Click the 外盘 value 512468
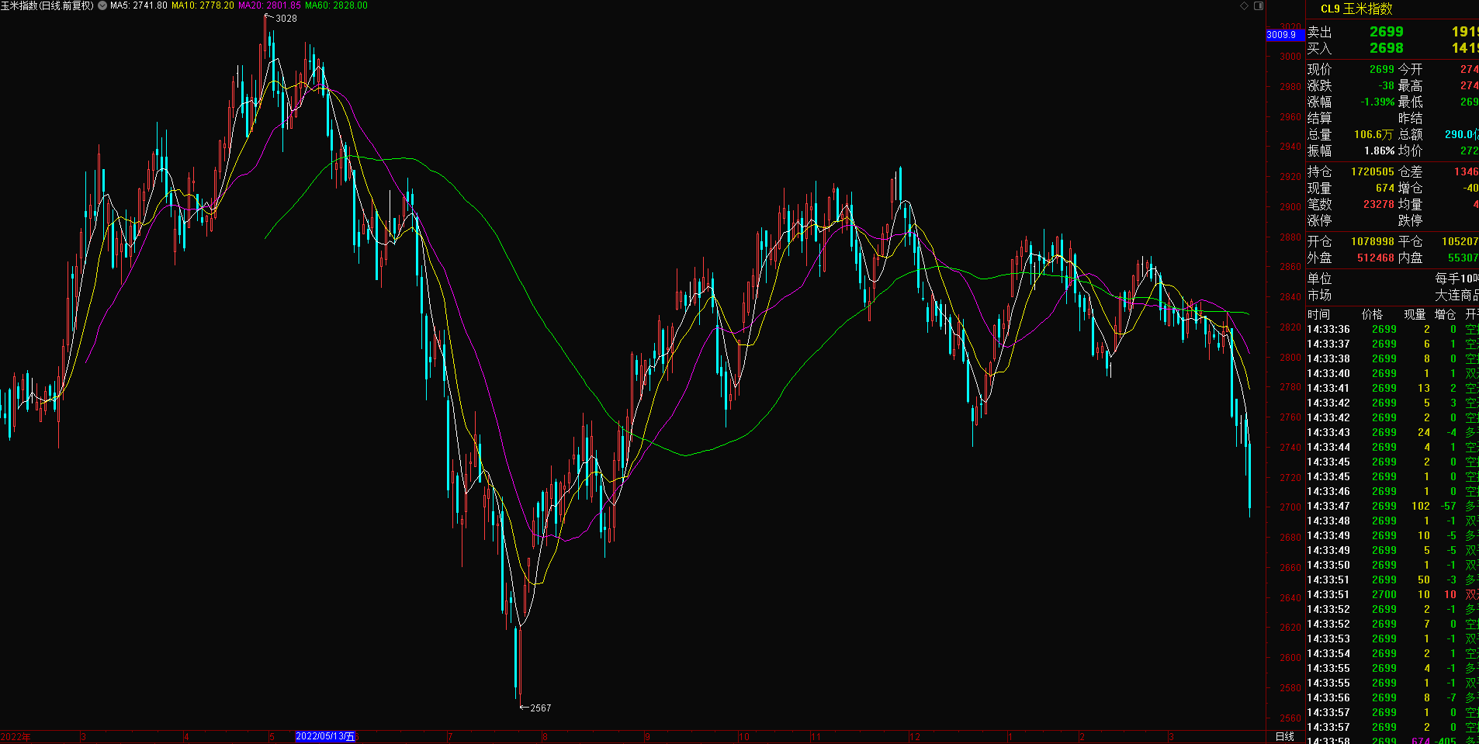 [1376, 258]
